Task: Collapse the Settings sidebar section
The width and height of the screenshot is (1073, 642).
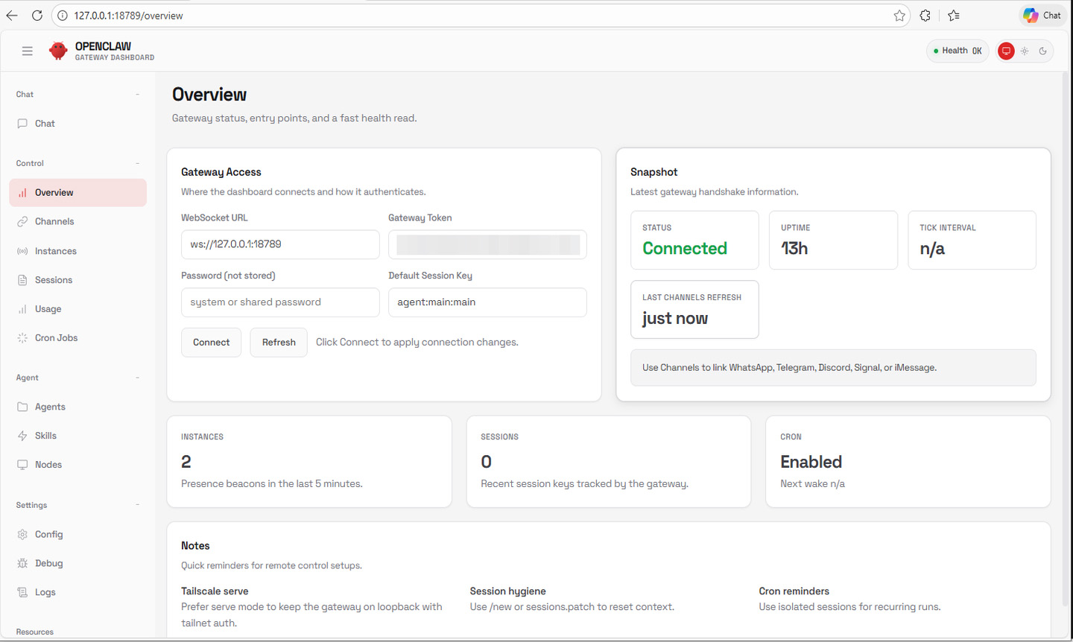Action: [138, 505]
